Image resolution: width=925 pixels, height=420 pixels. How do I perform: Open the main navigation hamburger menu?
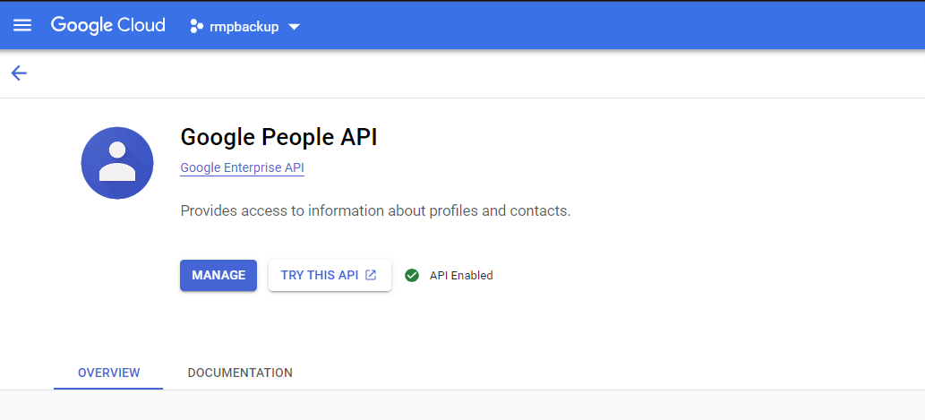click(22, 25)
